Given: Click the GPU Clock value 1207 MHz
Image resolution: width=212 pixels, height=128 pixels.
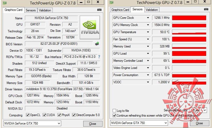Looking at the screenshot, I should 33,95.
